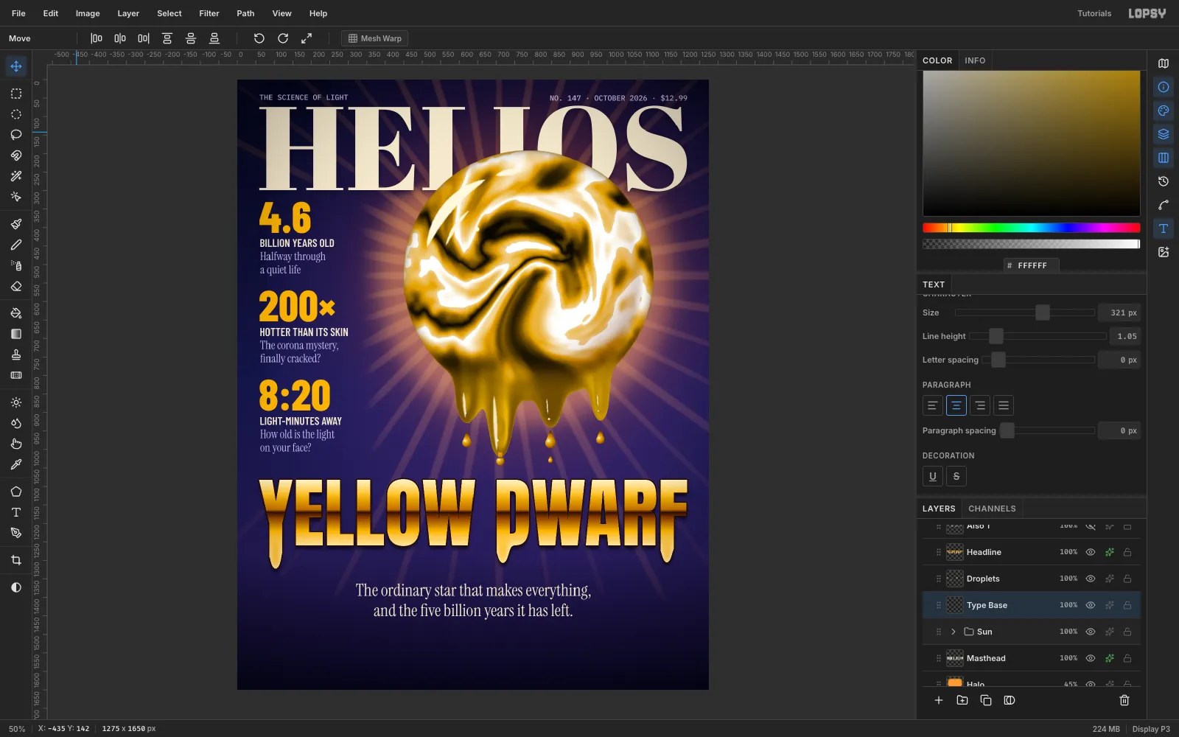Choose the Pen path tool
The height and width of the screenshot is (737, 1179).
coord(16,533)
